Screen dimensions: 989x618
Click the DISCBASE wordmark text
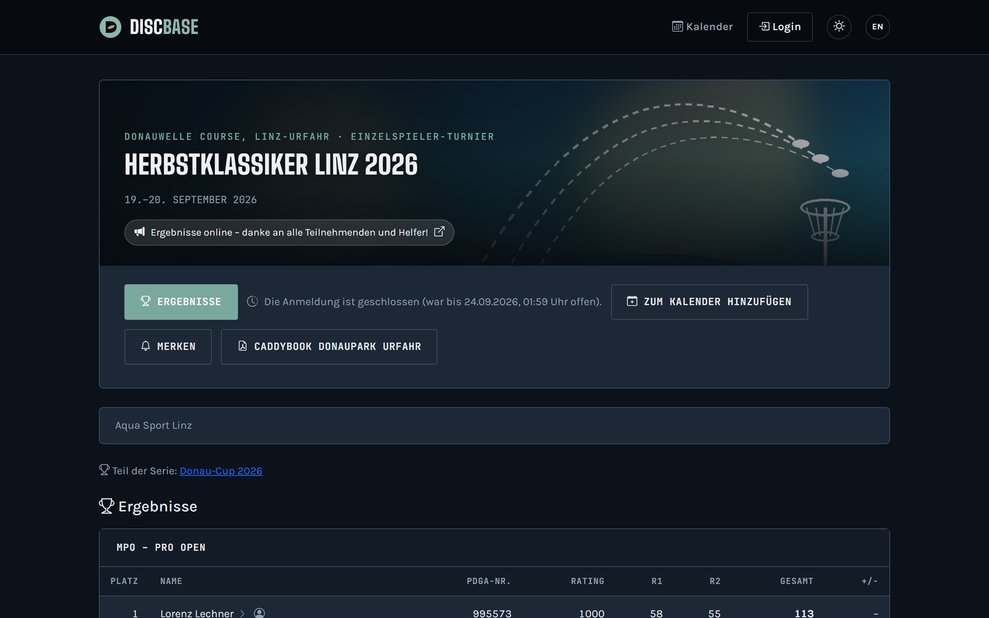coord(164,27)
